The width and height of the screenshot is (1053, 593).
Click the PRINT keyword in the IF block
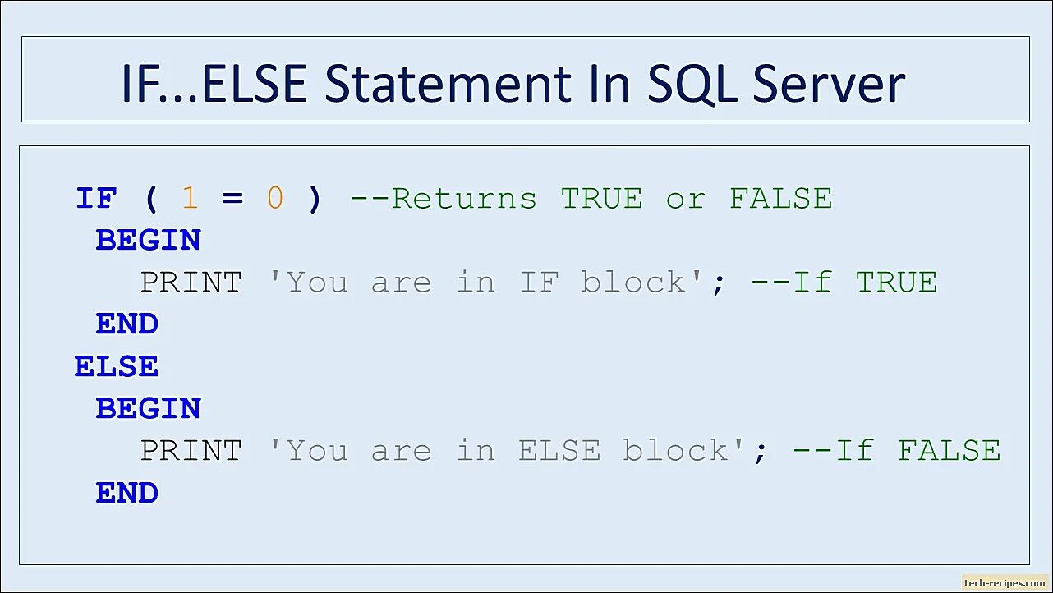tap(191, 283)
